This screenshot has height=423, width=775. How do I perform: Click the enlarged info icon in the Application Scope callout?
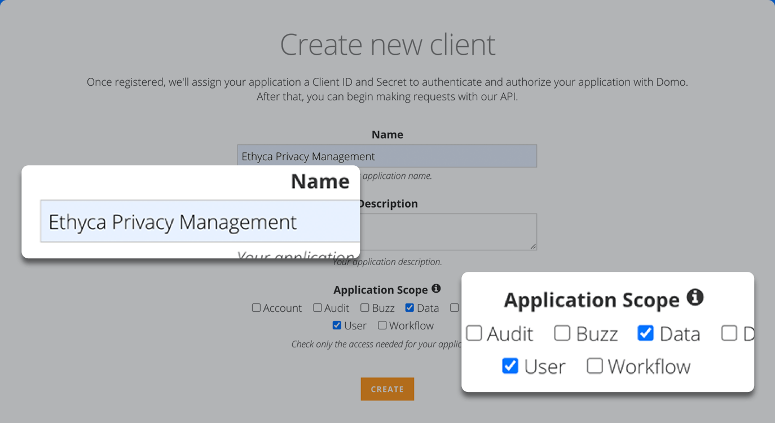(x=695, y=297)
